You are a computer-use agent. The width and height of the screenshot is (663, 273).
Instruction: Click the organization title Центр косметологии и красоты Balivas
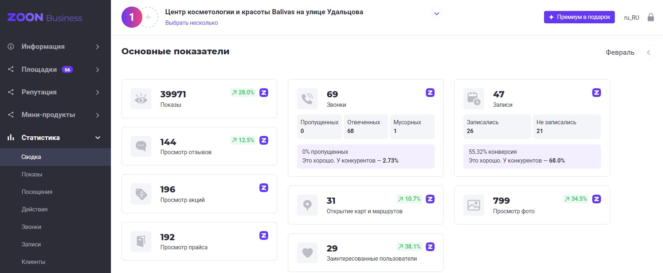(x=264, y=12)
